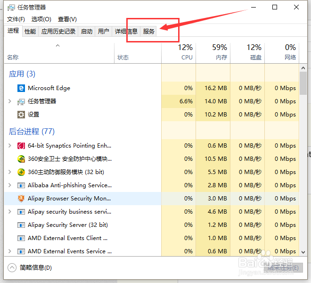Screen dimensions: 311x283
Task: Close the Task Manager window
Action: [296, 8]
